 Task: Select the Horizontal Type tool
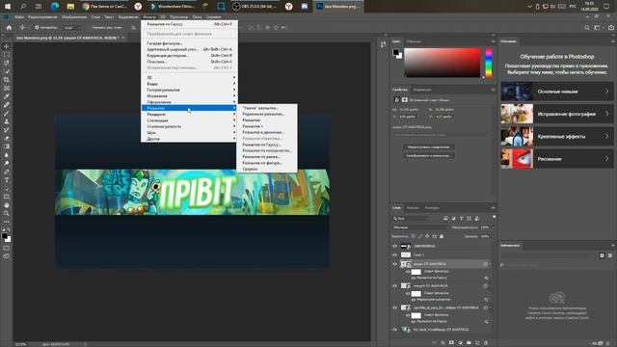[7, 180]
